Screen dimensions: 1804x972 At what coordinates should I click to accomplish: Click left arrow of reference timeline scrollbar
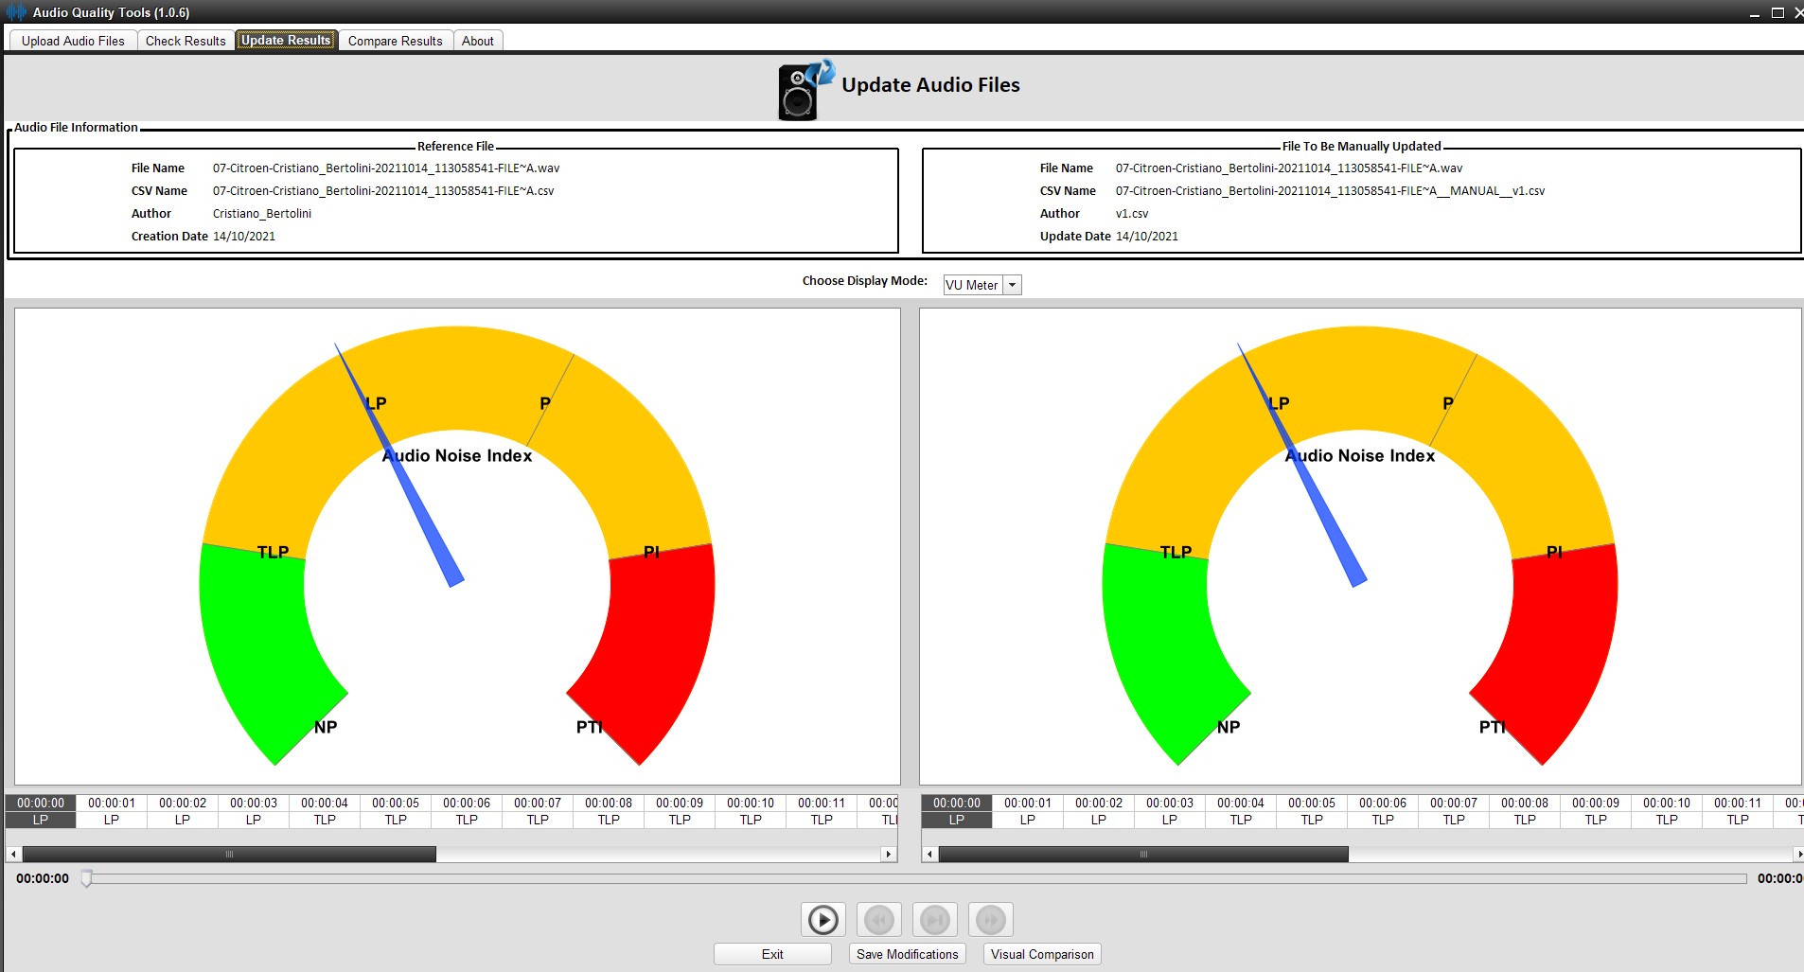click(13, 855)
